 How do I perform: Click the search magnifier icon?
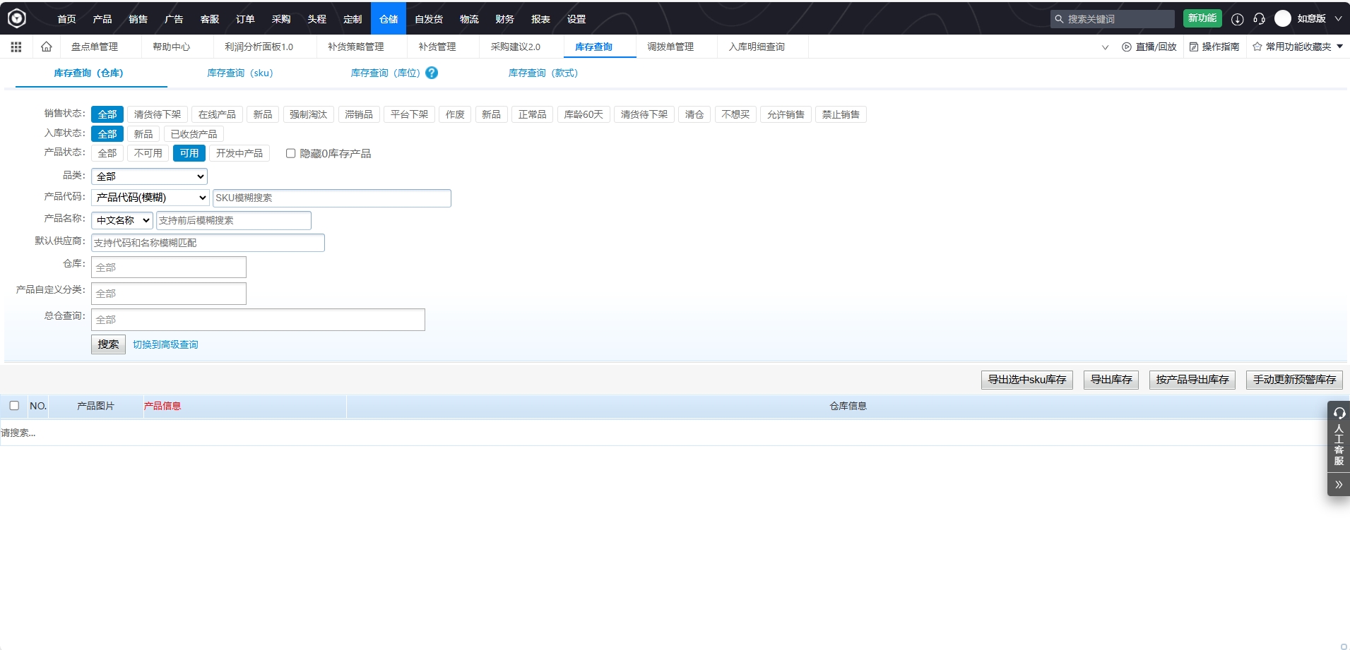[1059, 19]
